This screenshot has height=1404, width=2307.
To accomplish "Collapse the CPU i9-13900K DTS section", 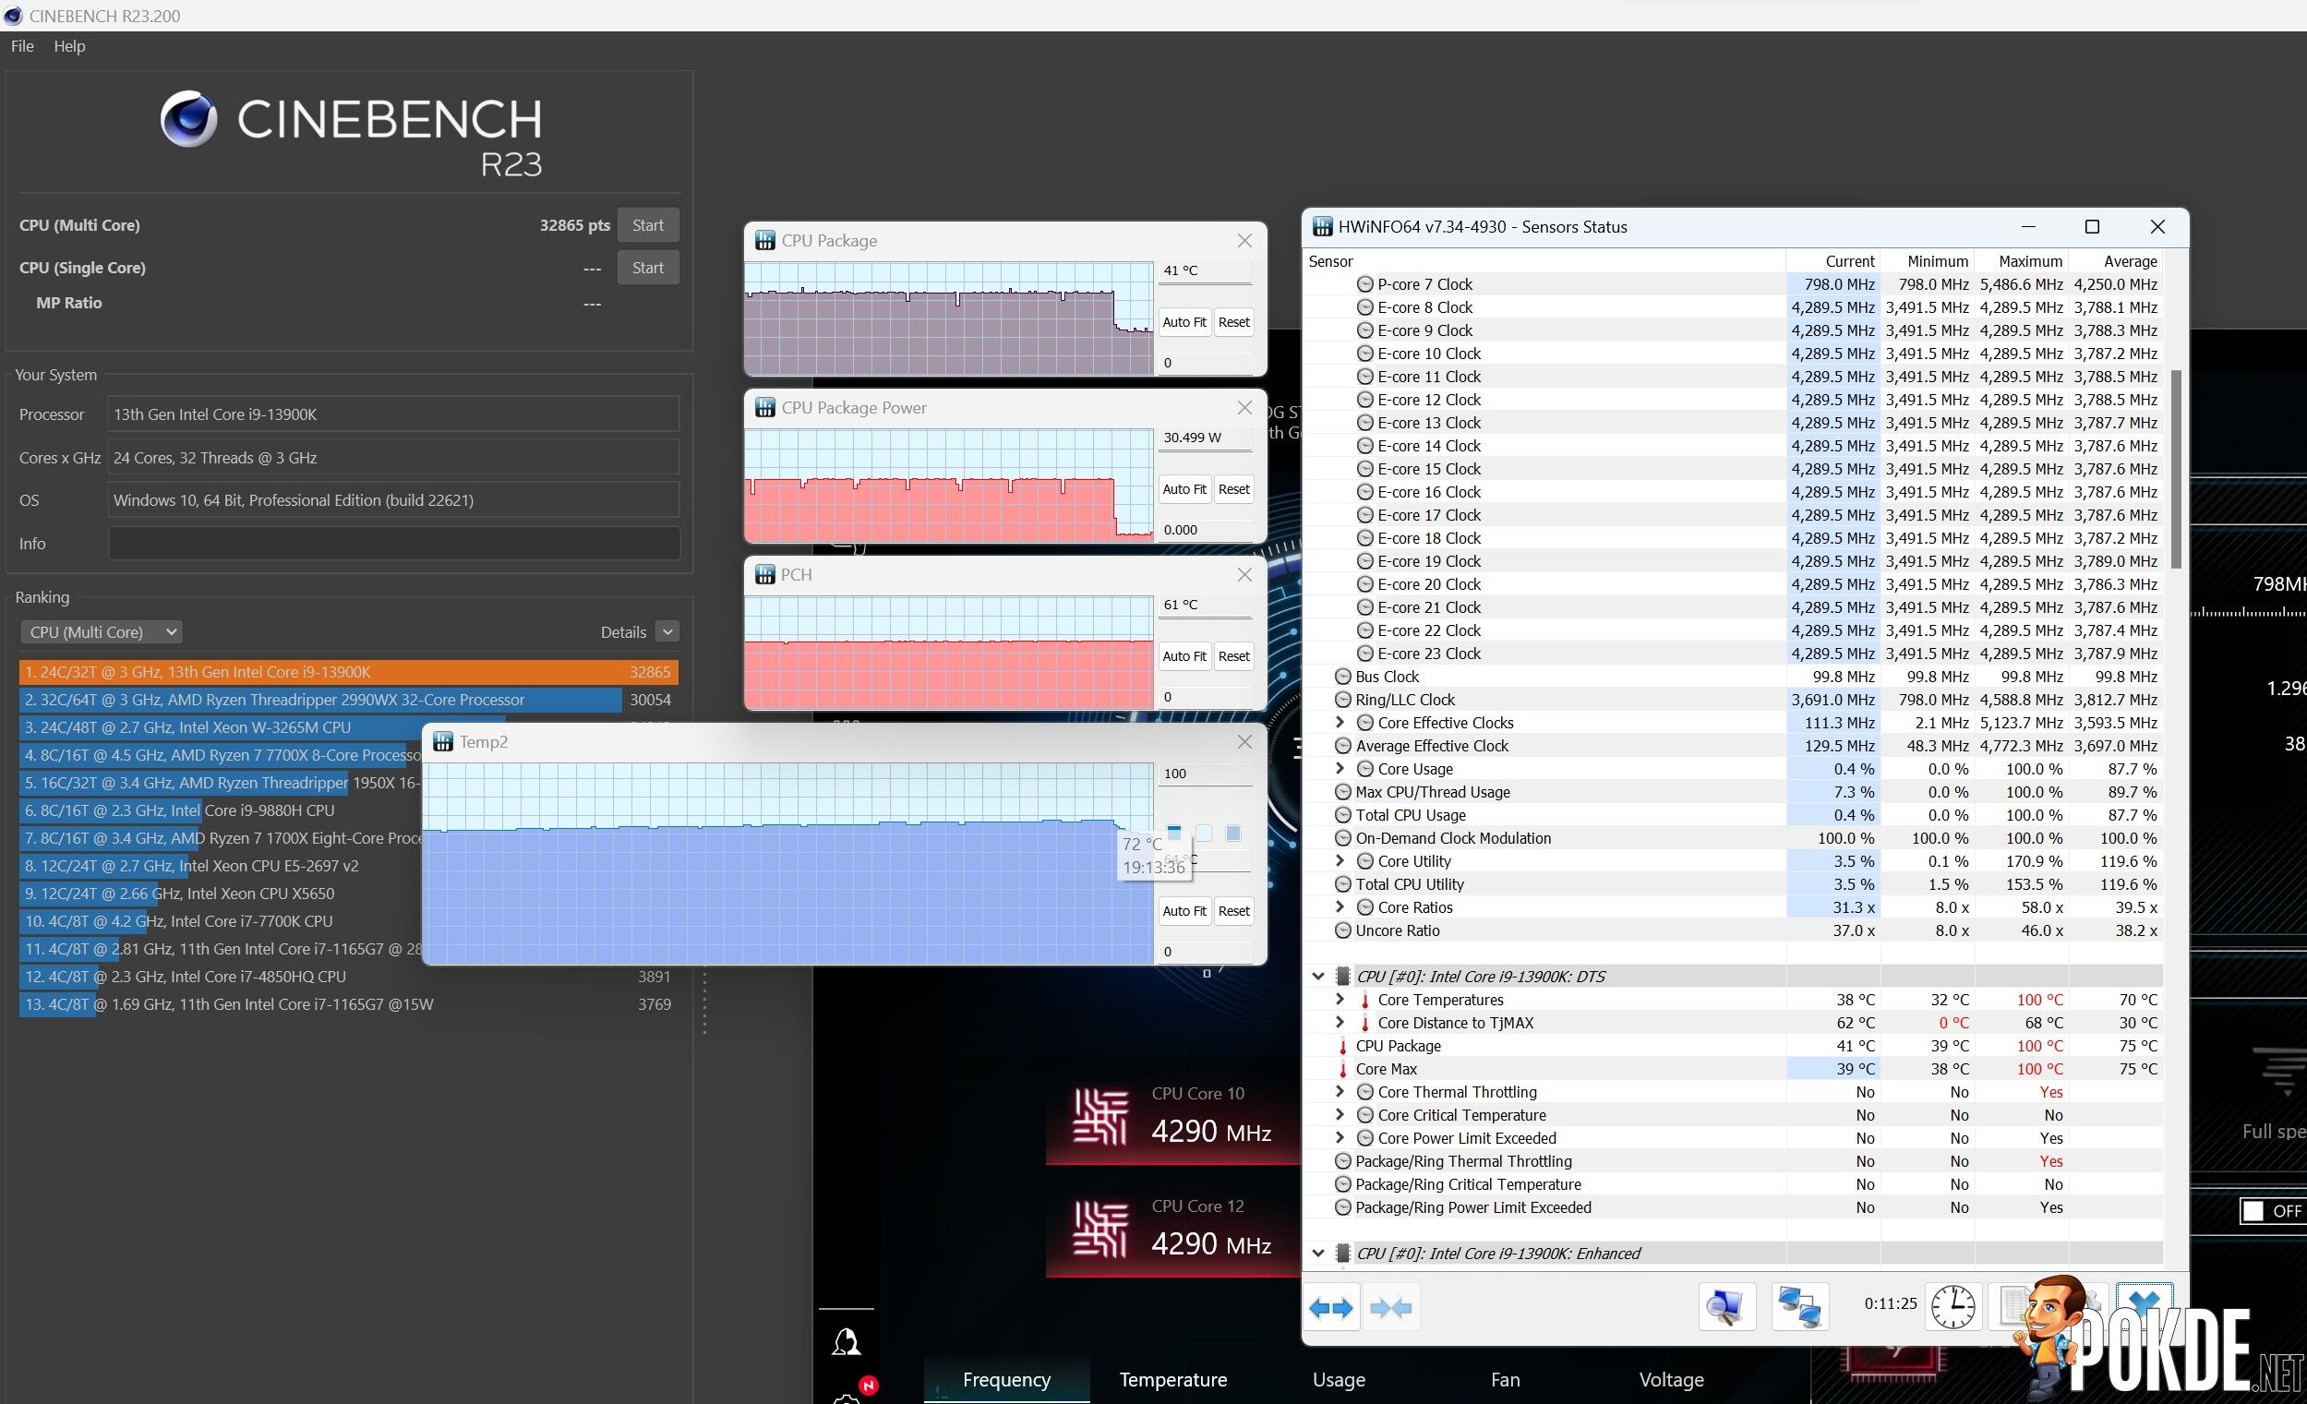I will click(x=1318, y=977).
